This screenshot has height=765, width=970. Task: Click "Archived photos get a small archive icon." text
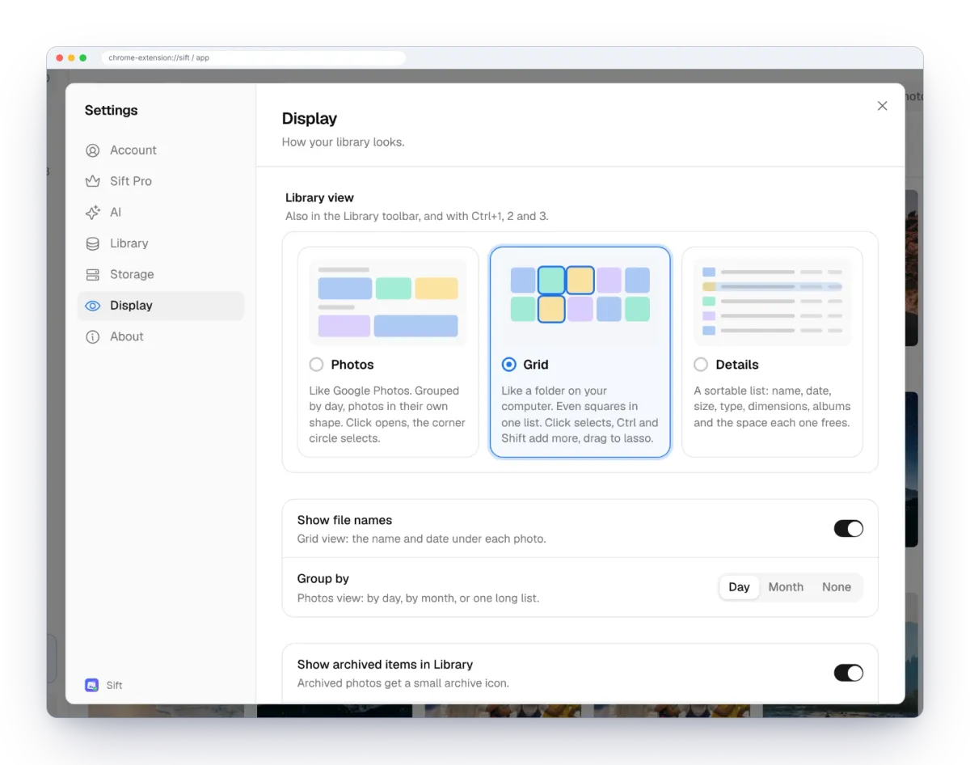(x=403, y=683)
